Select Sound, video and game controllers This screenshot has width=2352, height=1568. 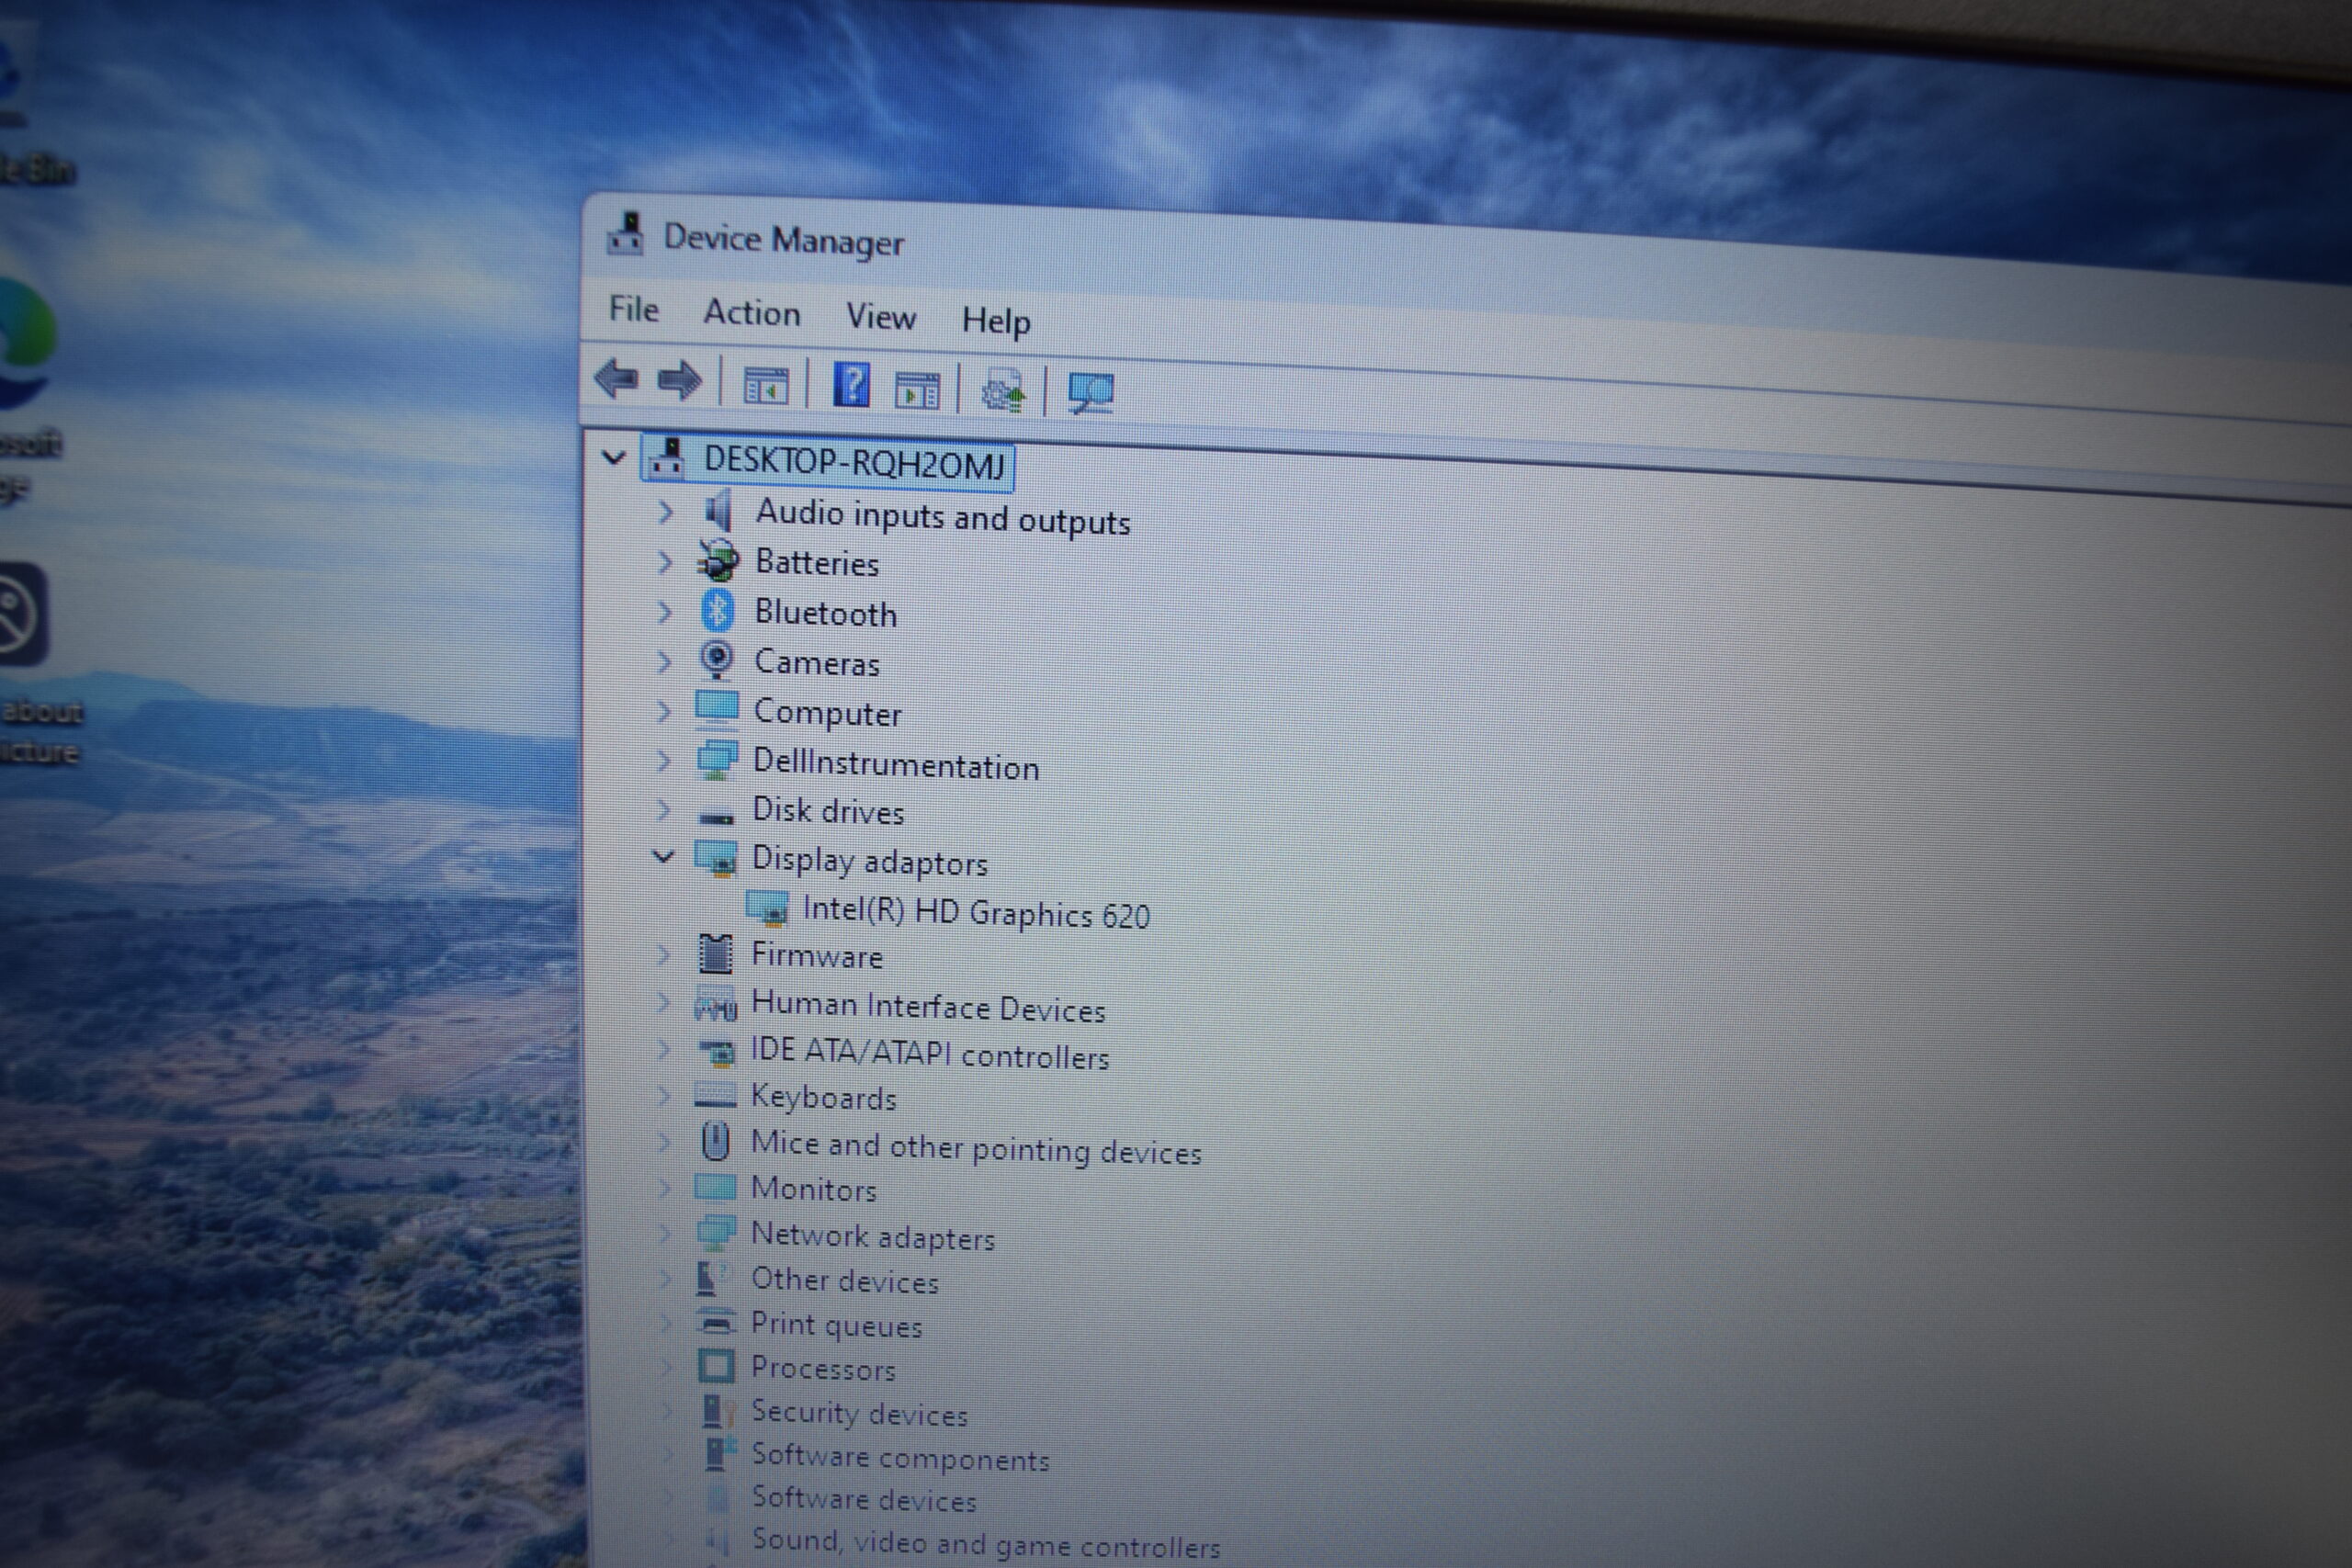985,1544
